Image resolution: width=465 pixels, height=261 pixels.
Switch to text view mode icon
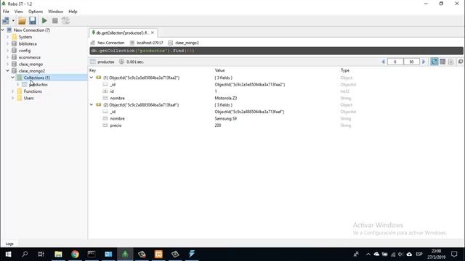point(450,62)
